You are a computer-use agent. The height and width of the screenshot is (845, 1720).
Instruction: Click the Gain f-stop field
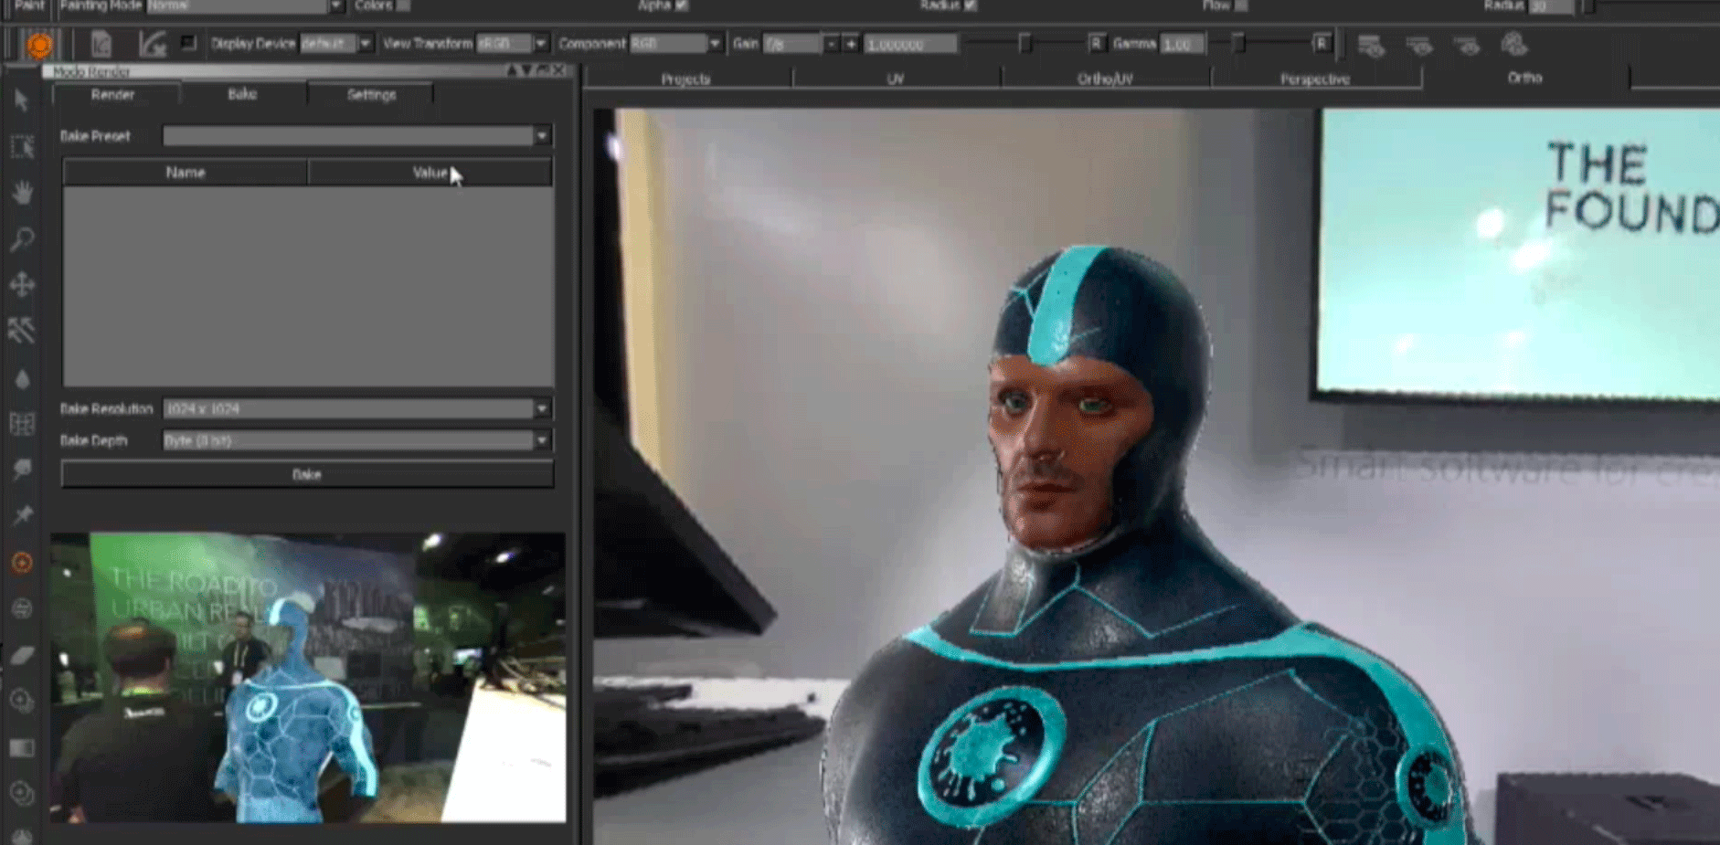[x=792, y=44]
